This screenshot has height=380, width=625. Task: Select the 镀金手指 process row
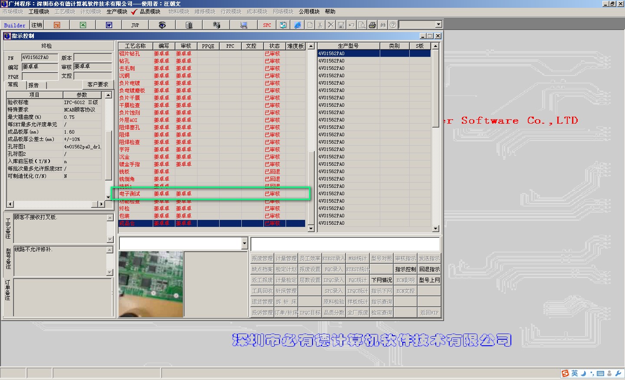point(212,164)
